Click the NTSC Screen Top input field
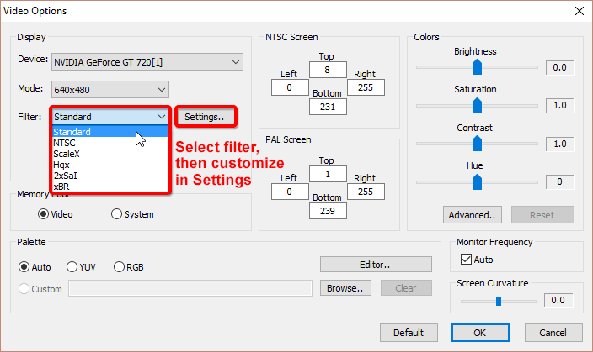The width and height of the screenshot is (593, 352). click(327, 70)
